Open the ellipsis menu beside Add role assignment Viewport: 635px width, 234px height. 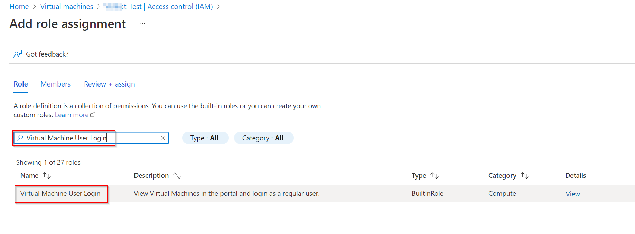click(142, 24)
